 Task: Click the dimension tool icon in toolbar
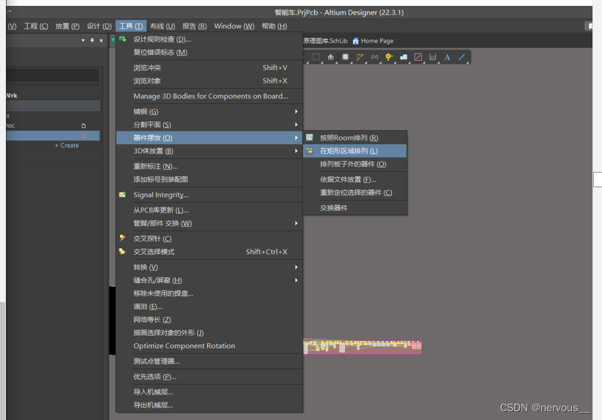click(x=432, y=57)
